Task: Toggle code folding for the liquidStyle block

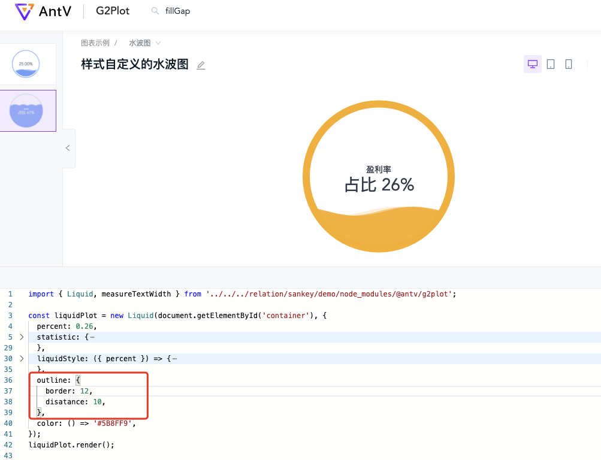Action: (21, 358)
